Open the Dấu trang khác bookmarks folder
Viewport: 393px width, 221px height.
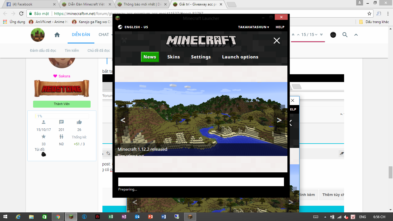[x=374, y=22]
